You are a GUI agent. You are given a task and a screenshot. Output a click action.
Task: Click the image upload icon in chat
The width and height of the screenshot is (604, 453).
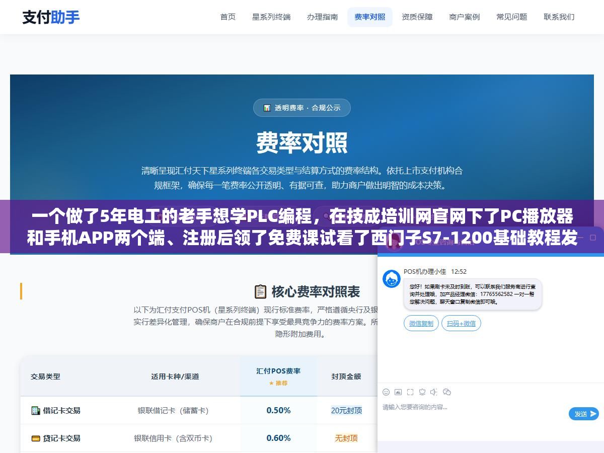pyautogui.click(x=398, y=392)
